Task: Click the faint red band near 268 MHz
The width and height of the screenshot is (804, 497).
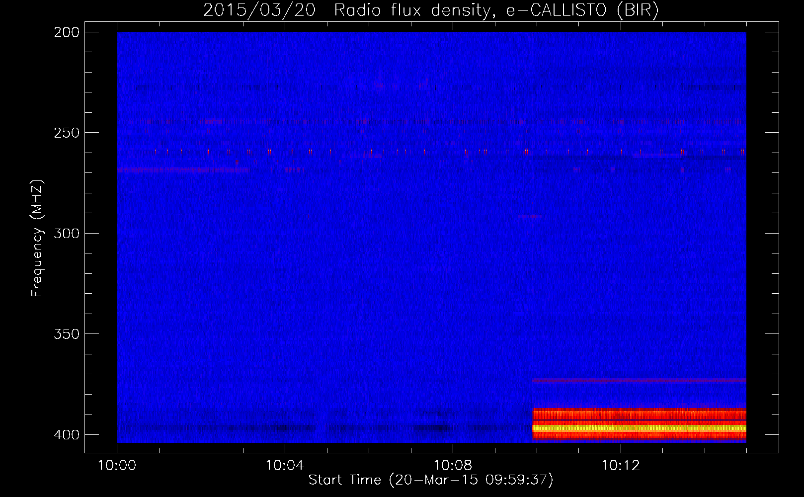Action: coord(183,170)
